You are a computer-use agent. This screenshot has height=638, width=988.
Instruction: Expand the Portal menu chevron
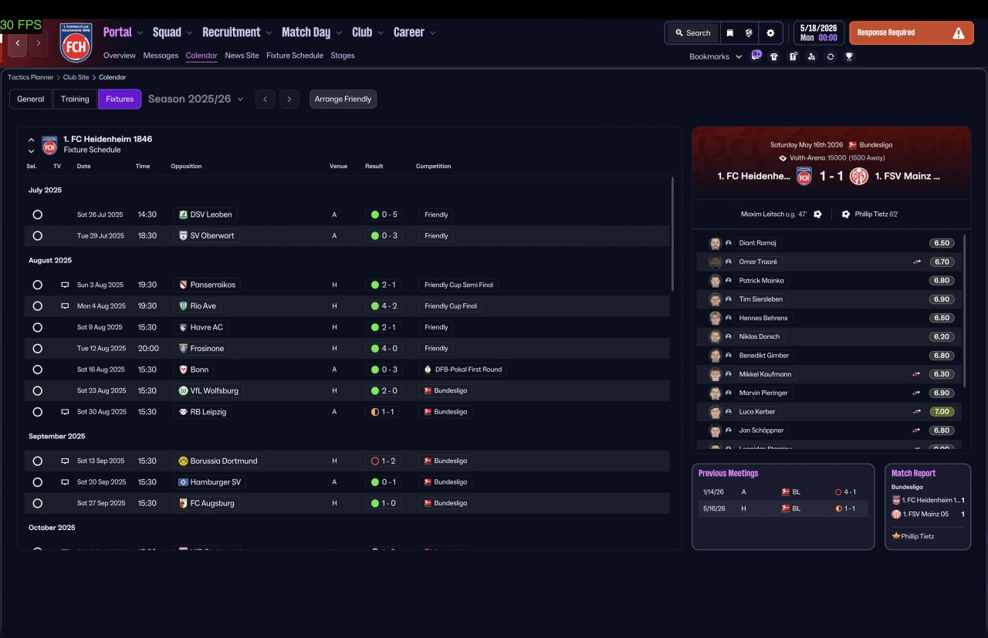[x=140, y=33]
